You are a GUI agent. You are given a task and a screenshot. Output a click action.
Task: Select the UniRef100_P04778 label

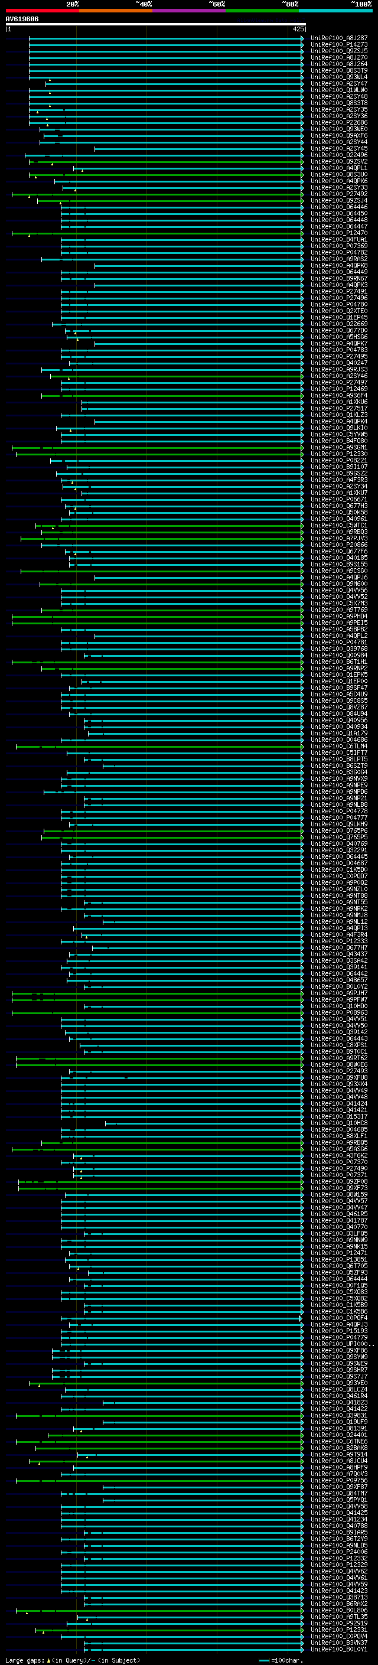(x=338, y=811)
